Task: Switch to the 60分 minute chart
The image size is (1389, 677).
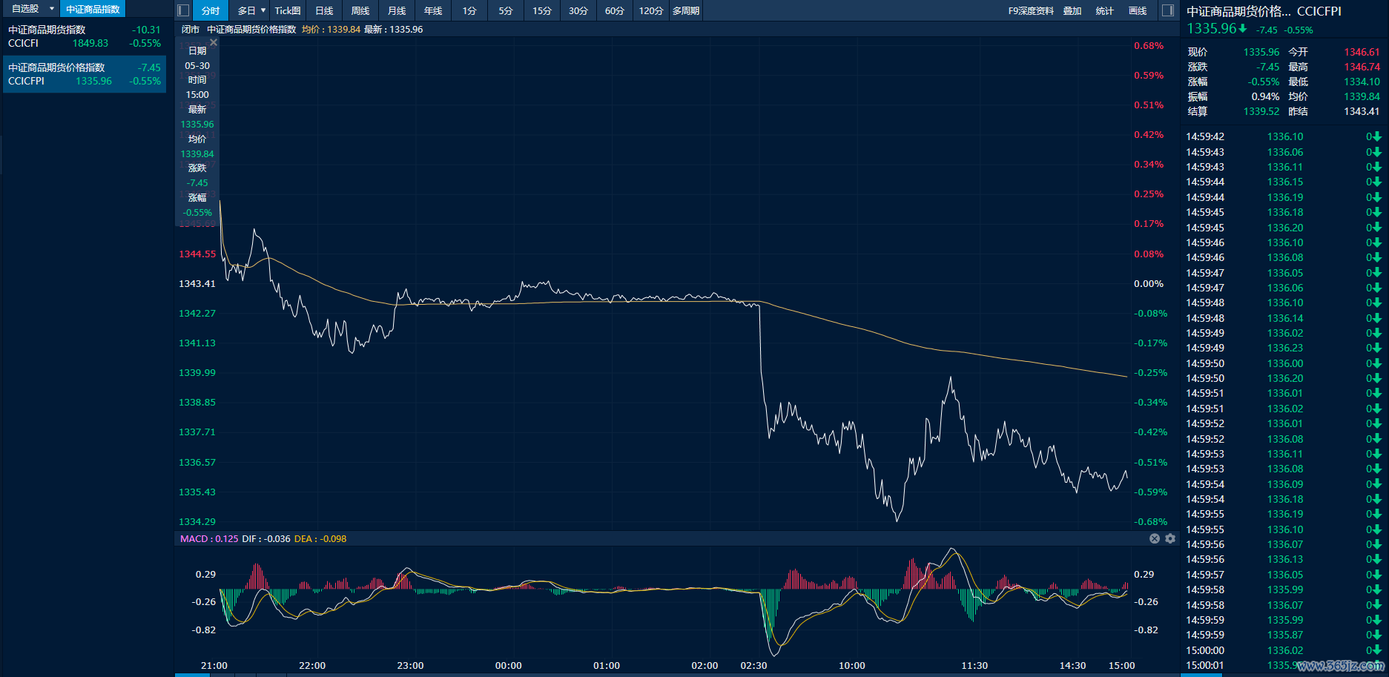Action: tap(614, 10)
